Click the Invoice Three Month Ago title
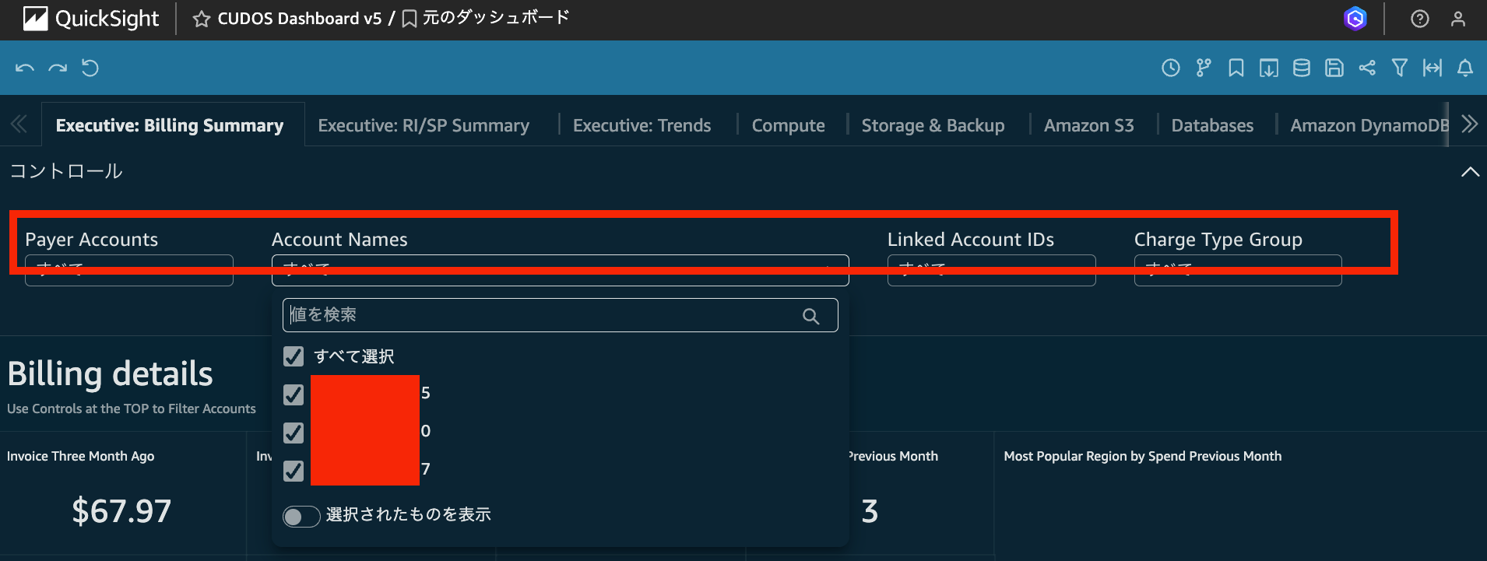 81,456
